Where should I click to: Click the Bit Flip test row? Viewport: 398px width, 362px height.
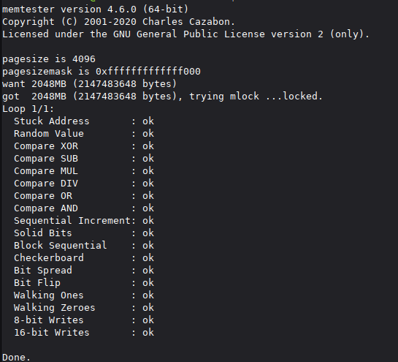[x=84, y=283]
